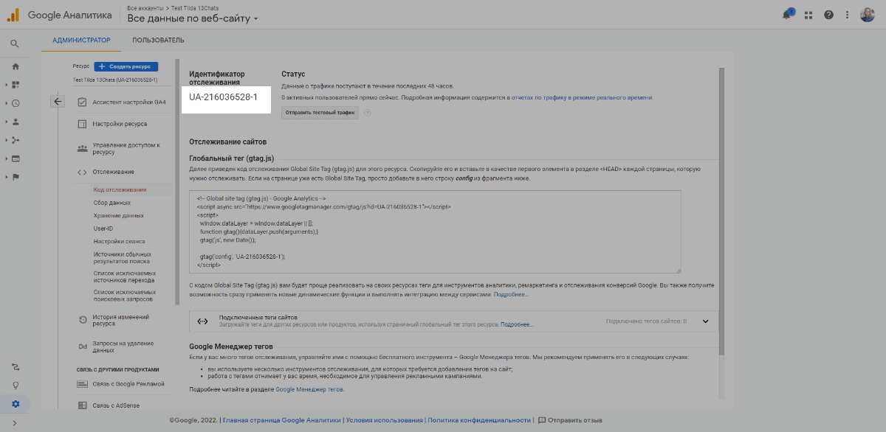The width and height of the screenshot is (886, 432).
Task: Click the back arrow beside property column
Action: (58, 102)
